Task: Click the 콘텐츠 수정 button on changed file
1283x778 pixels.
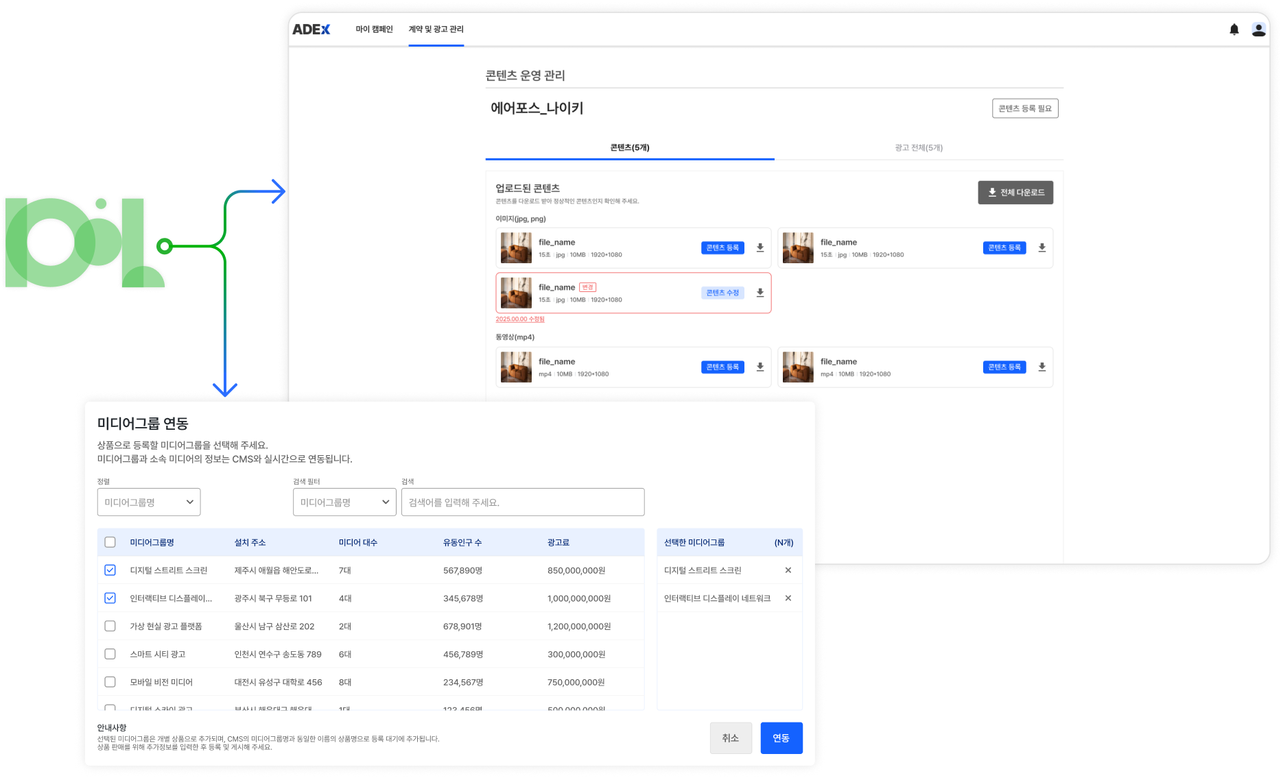Action: 722,293
